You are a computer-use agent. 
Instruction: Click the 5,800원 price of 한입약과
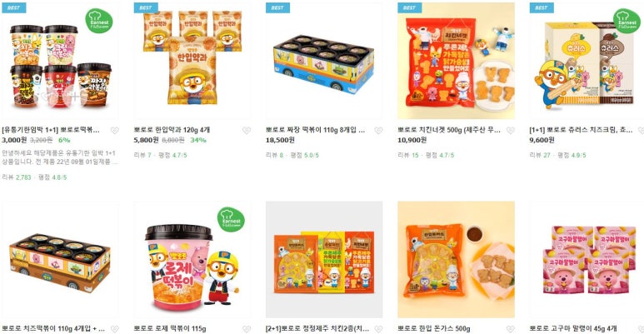[146, 140]
